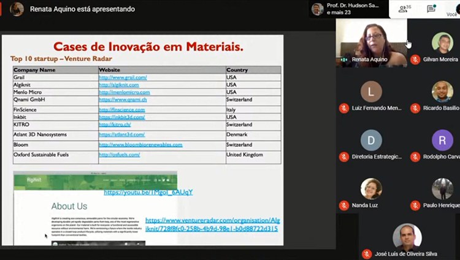Viewport: 460px width, 260px height.
Task: Select Diretoria Estrategic 'D' avatar
Action: [x=371, y=140]
